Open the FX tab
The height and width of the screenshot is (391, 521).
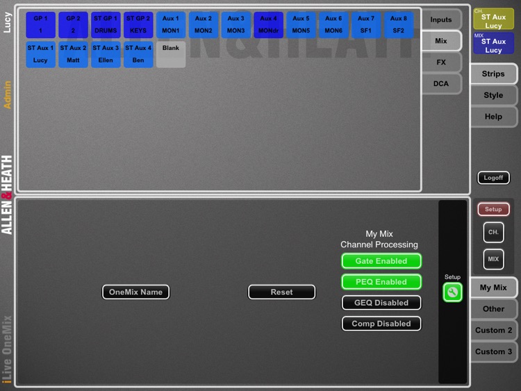point(441,62)
